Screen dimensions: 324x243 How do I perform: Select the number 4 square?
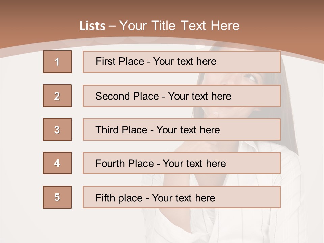57,163
